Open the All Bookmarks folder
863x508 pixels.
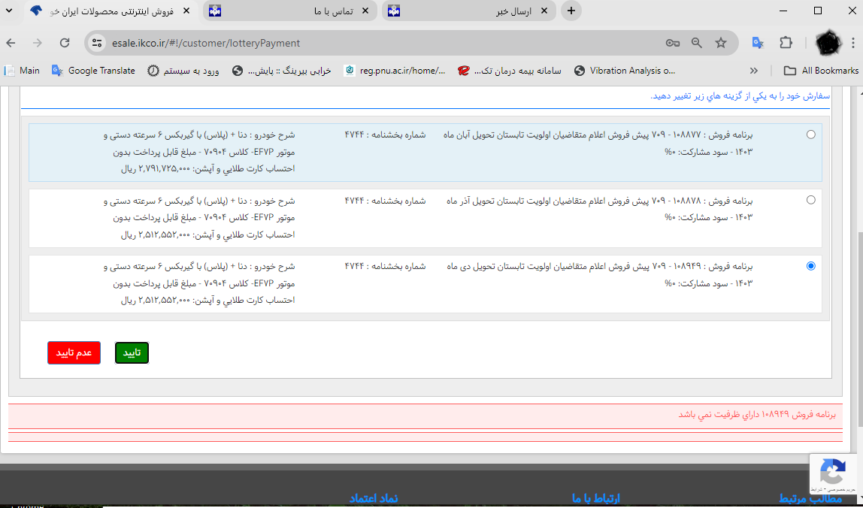[x=821, y=71]
